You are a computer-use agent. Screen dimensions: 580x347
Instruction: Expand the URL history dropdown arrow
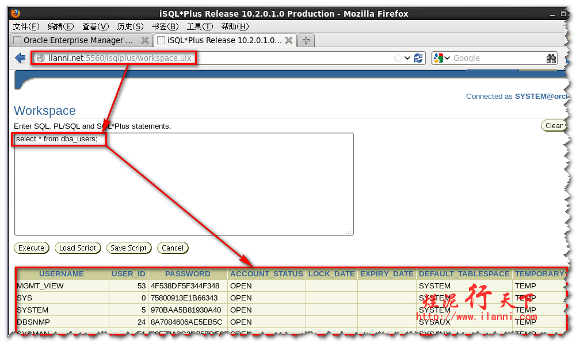coord(407,58)
